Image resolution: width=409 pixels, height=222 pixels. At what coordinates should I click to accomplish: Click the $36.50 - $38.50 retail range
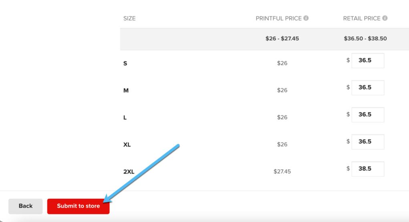tap(365, 38)
